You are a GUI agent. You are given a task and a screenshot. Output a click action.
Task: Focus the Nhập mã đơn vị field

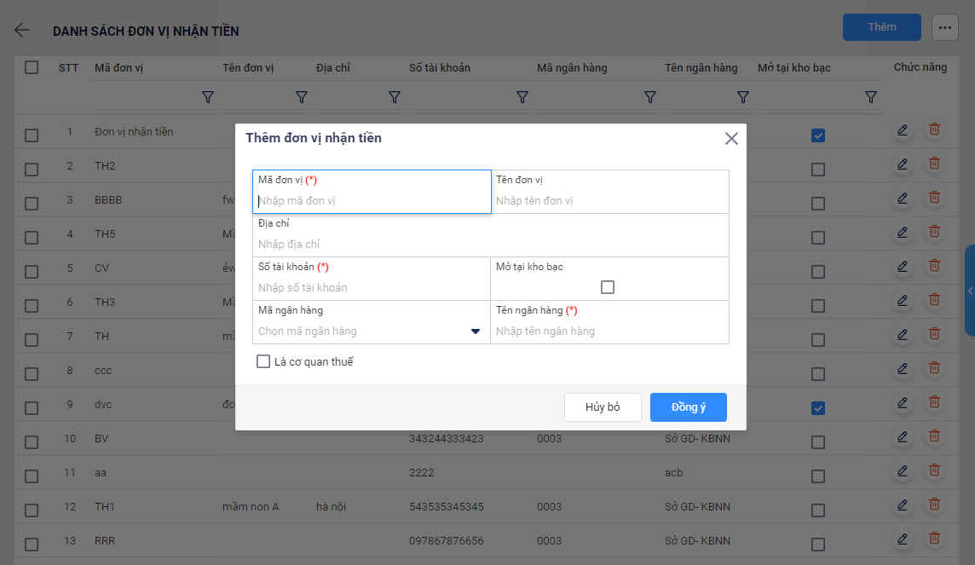coord(372,201)
